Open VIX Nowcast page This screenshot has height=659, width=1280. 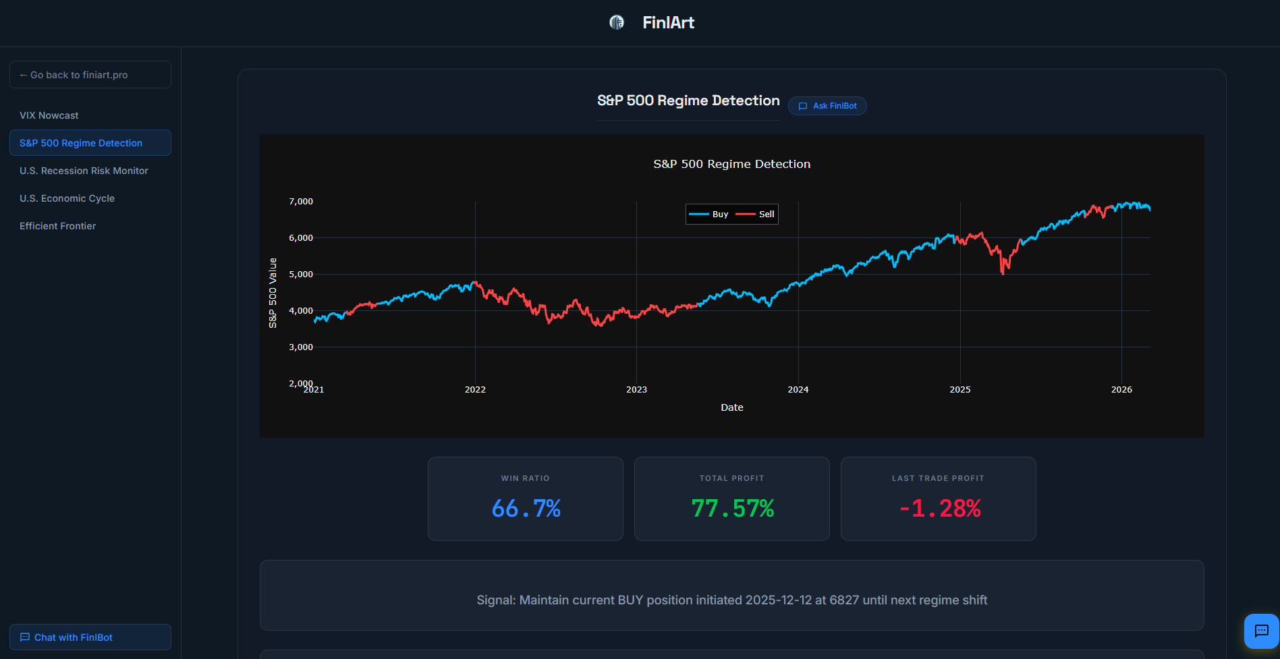click(x=90, y=115)
